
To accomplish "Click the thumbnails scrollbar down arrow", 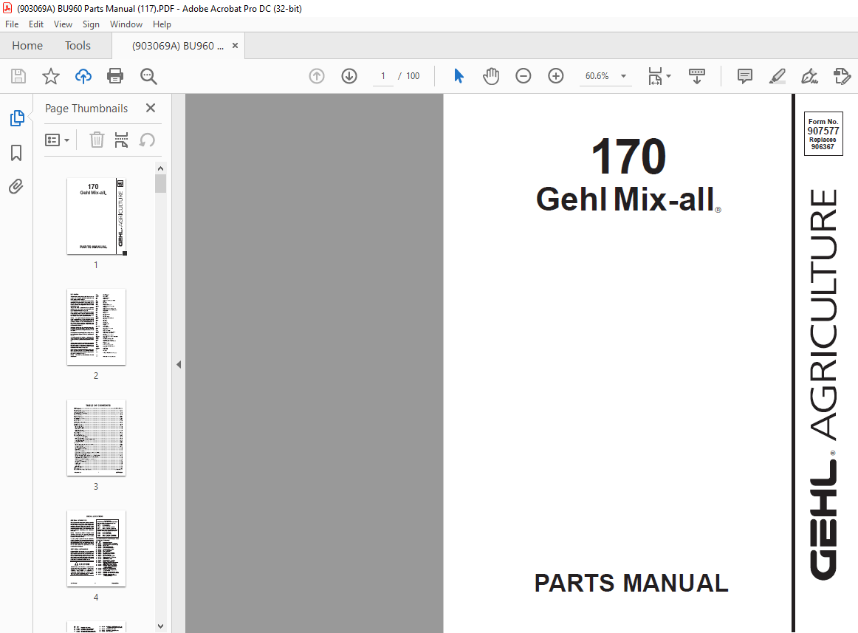I will (x=160, y=626).
